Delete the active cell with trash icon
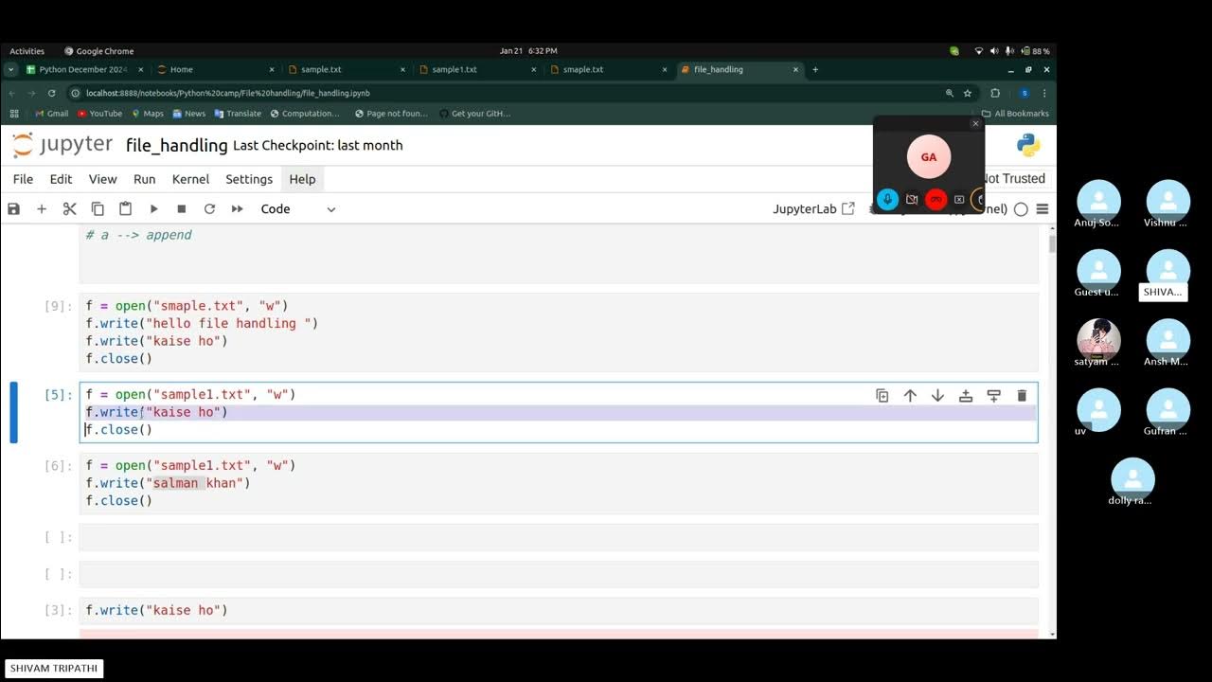 [1022, 396]
